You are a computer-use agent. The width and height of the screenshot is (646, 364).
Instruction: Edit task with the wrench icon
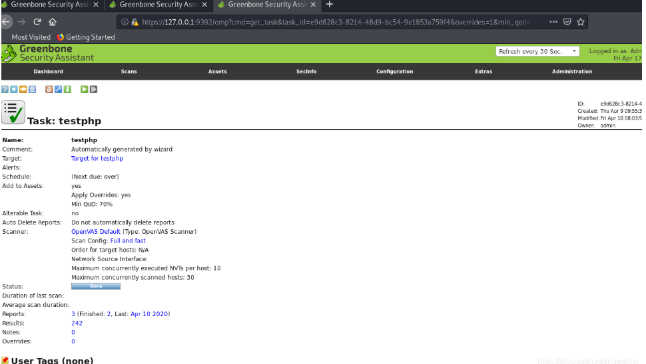[58, 89]
